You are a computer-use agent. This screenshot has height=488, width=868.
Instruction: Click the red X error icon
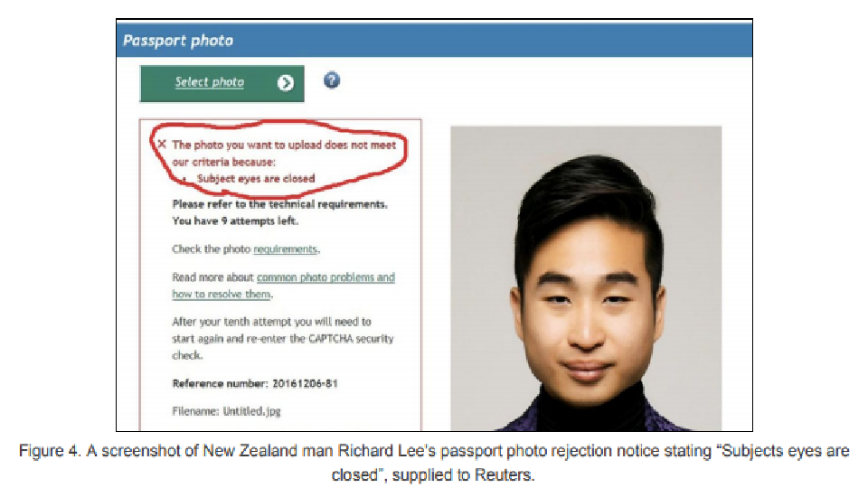click(162, 144)
